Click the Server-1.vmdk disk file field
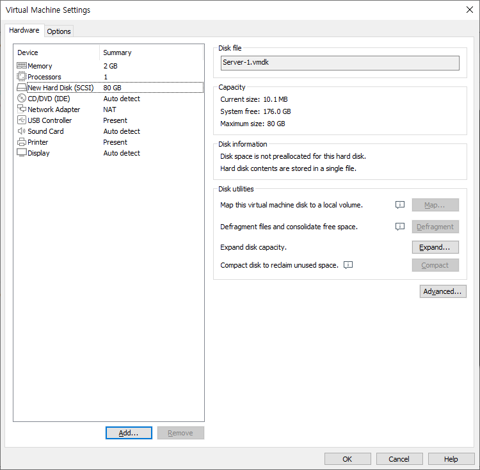 point(340,63)
